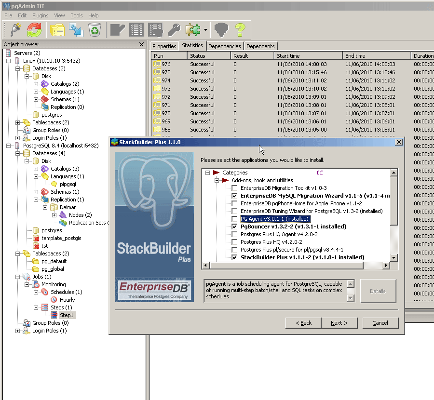Click the wrench Maintenance icon

(174, 29)
